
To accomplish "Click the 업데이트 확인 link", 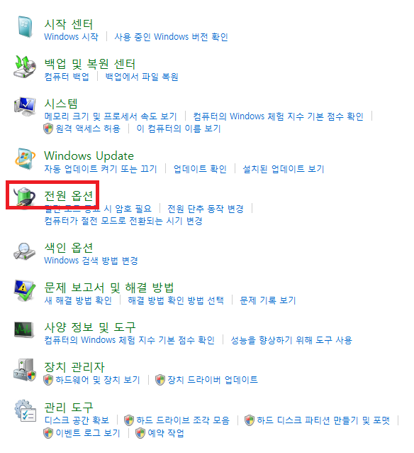I will (200, 169).
